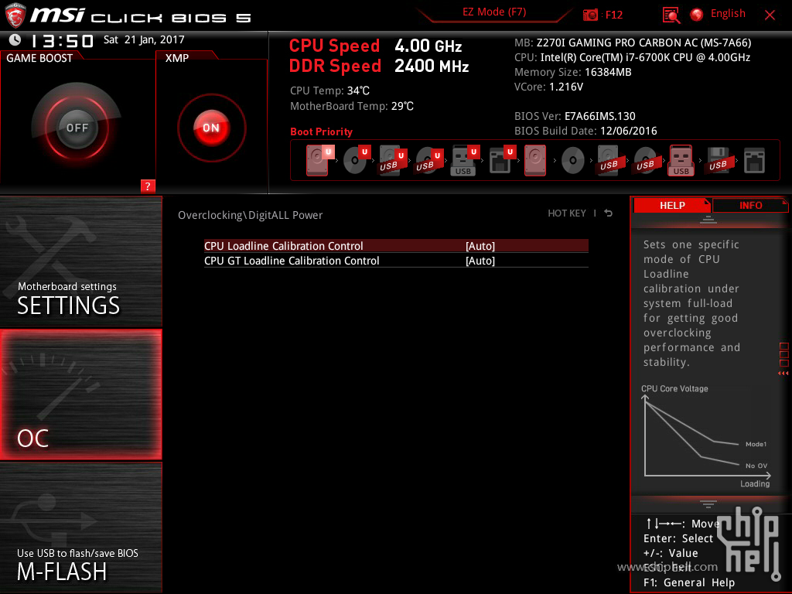Select the UEFI CD/DVD boot device icon
This screenshot has width=792, height=594.
point(357,160)
